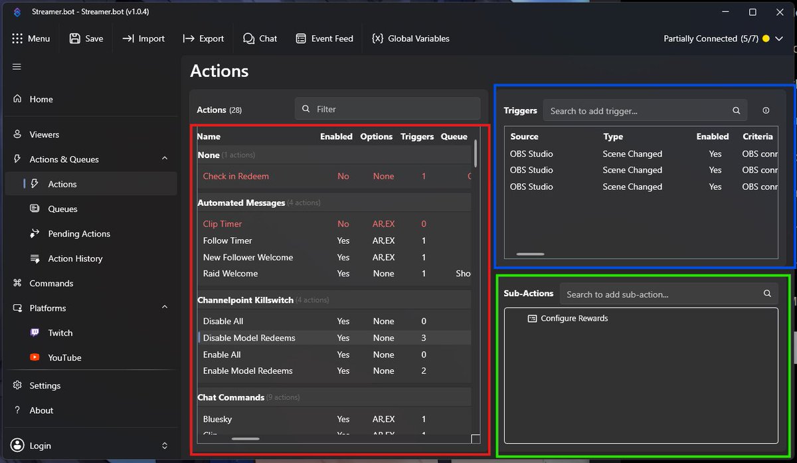Click the sub-action search magnifier icon
The width and height of the screenshot is (797, 463).
(x=767, y=294)
